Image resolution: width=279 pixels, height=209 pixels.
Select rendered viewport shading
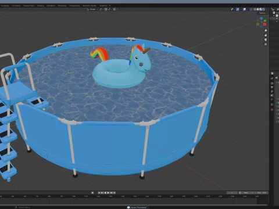264,9
